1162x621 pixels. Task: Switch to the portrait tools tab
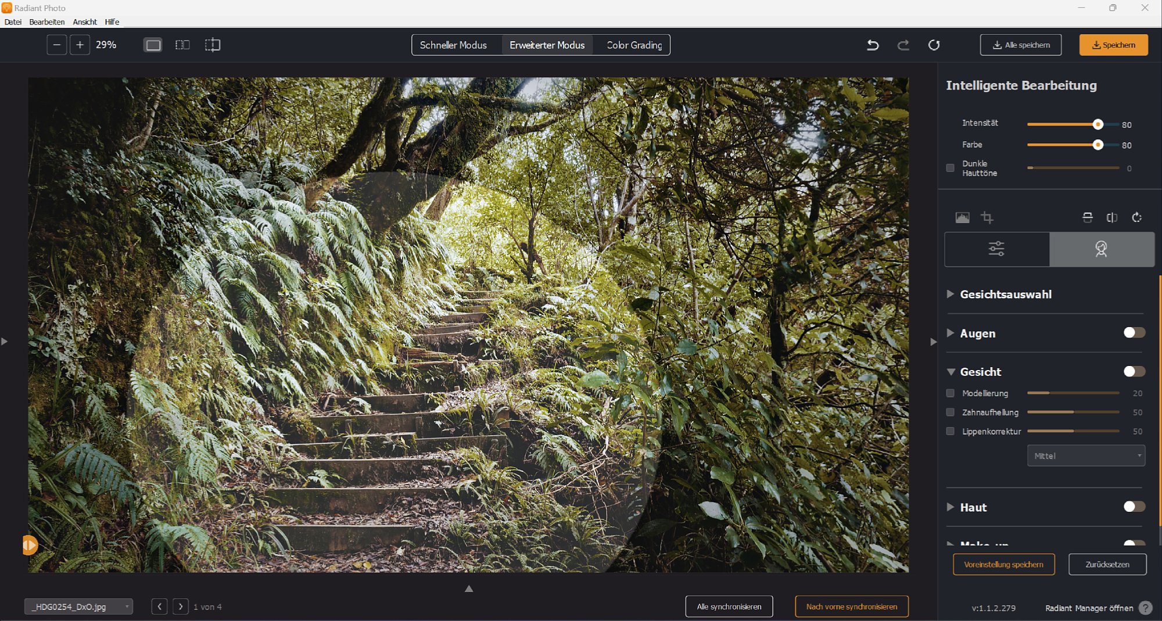pyautogui.click(x=1102, y=249)
